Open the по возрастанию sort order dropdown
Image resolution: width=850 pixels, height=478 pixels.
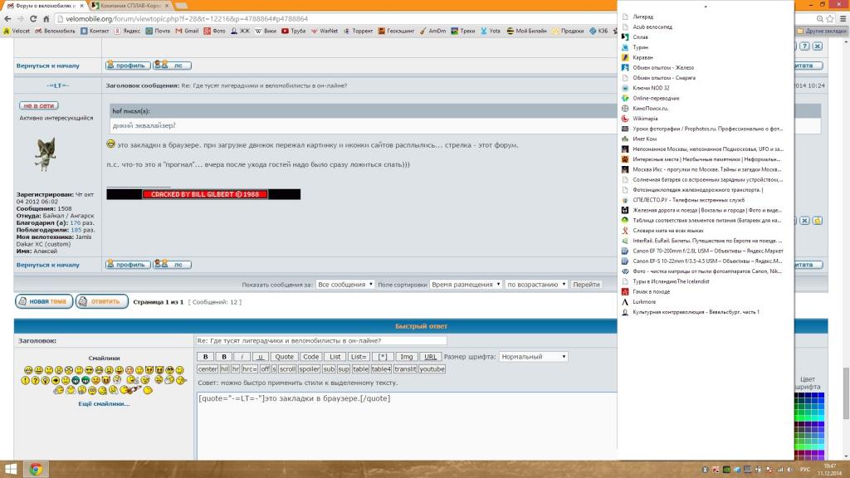click(x=536, y=284)
